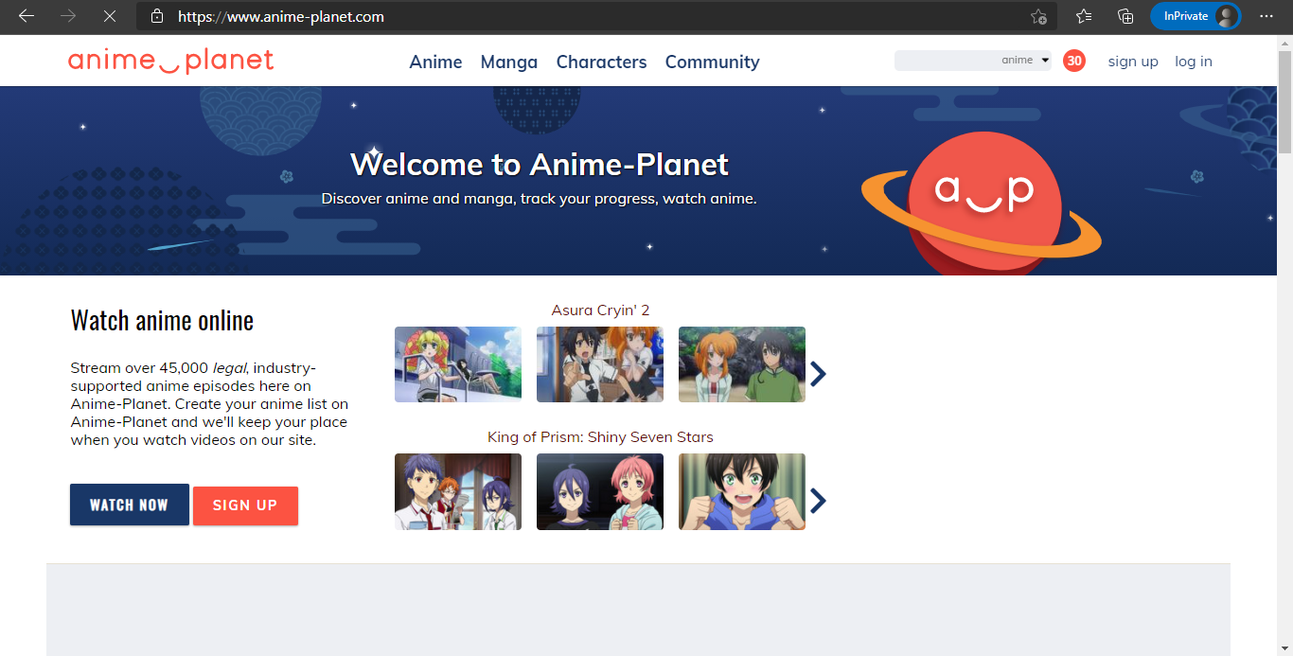Stop loading the page with the X icon
1293x656 pixels.
pyautogui.click(x=110, y=16)
